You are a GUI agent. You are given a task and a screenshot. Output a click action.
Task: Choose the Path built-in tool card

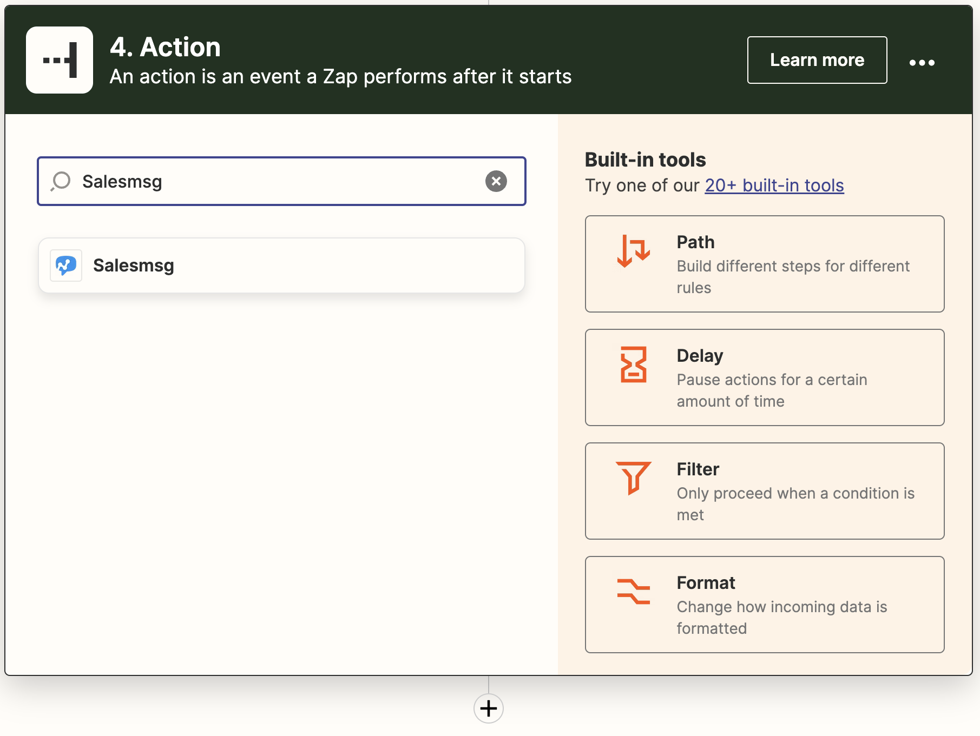[765, 264]
